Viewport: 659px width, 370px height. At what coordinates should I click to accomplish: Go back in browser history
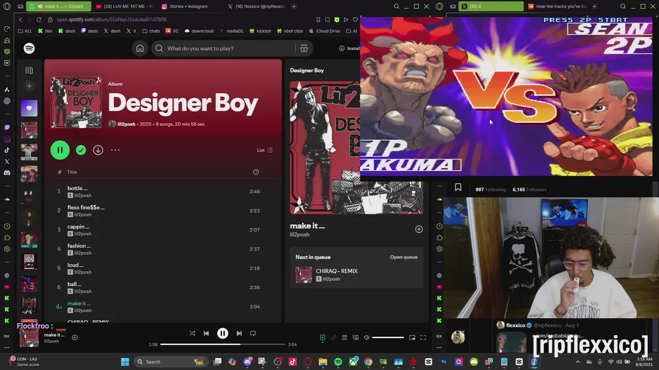21,20
